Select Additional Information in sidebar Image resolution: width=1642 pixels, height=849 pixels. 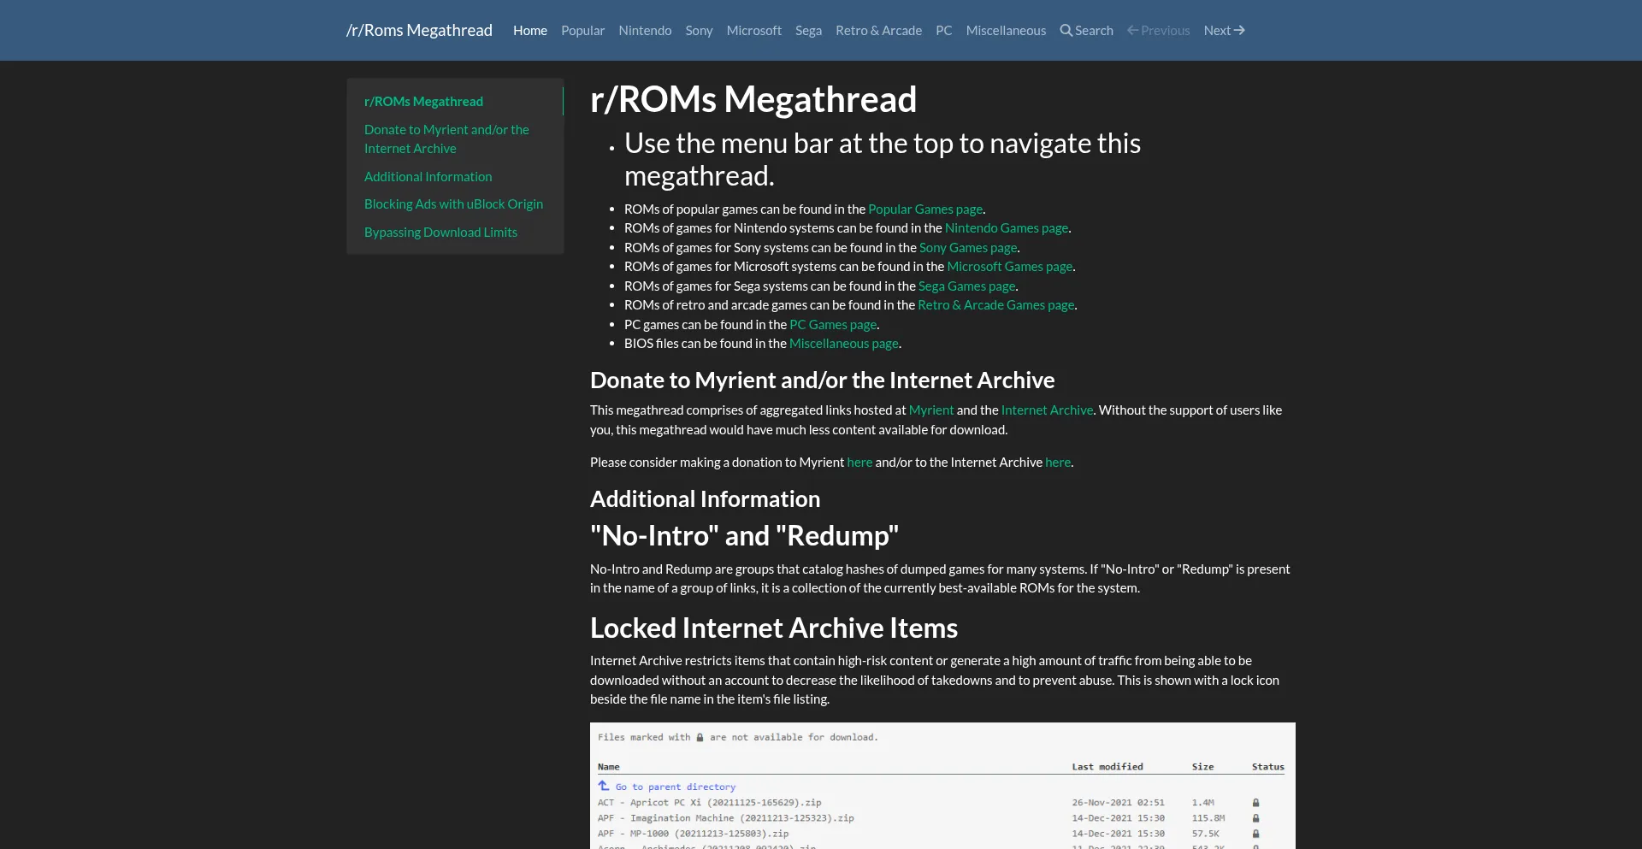tap(428, 177)
